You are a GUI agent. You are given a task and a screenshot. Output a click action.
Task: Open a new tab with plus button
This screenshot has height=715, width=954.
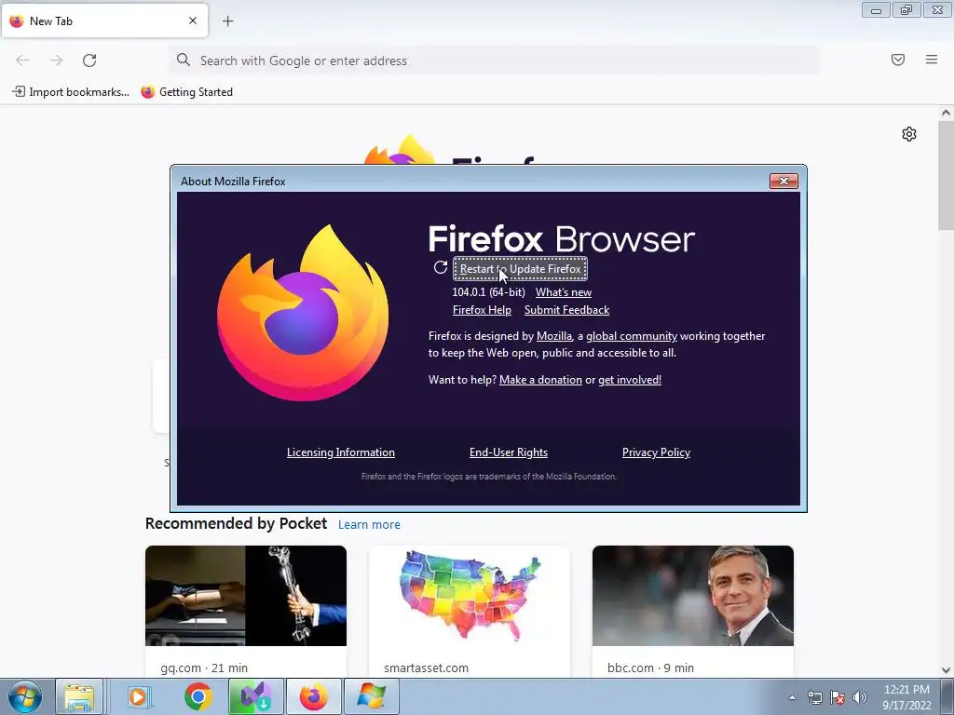point(228,21)
